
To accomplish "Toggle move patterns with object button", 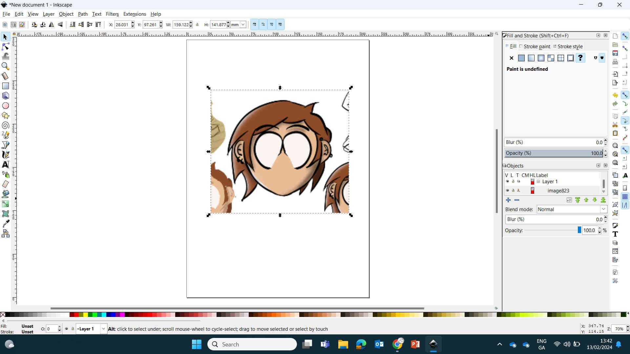I will point(280,25).
